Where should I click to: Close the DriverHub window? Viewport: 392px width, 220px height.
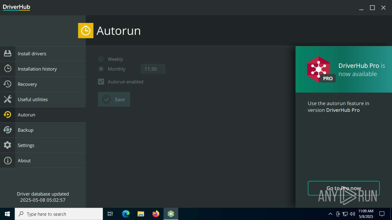[383, 8]
